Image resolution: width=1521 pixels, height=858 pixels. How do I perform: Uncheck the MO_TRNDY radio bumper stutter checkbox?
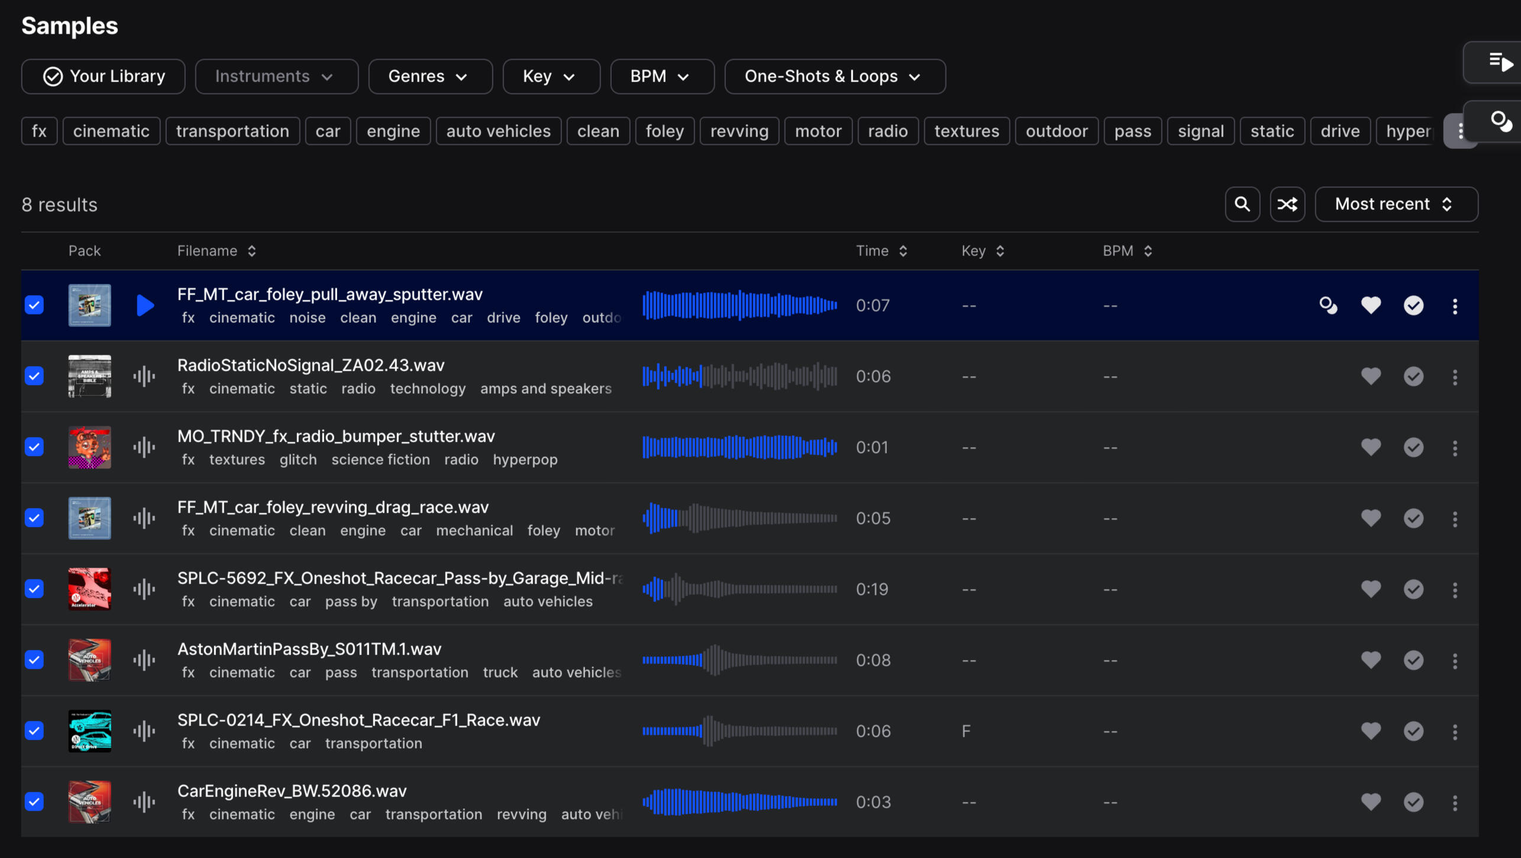[x=34, y=447]
